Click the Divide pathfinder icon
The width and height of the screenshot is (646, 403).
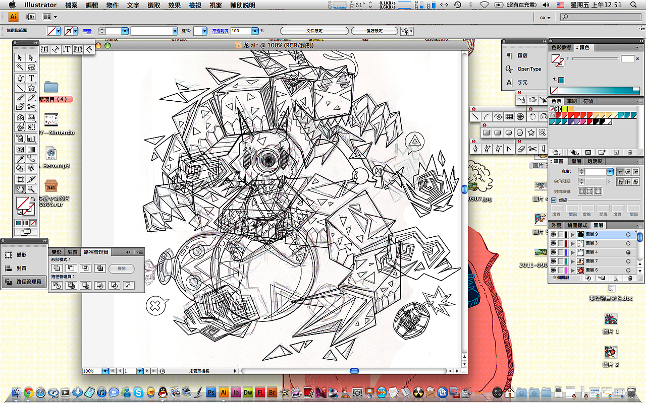click(x=58, y=286)
